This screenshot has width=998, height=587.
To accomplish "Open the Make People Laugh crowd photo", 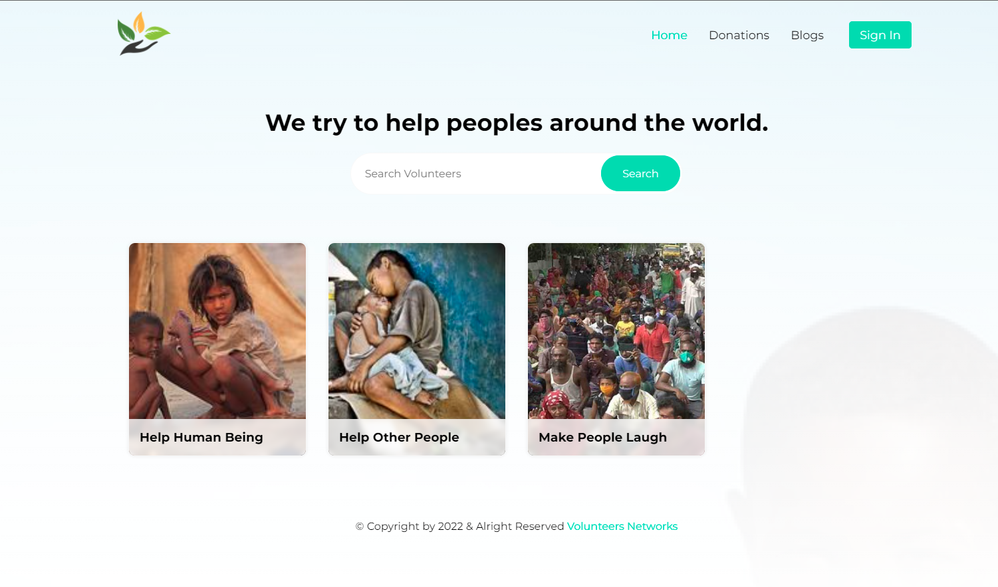I will [x=616, y=331].
